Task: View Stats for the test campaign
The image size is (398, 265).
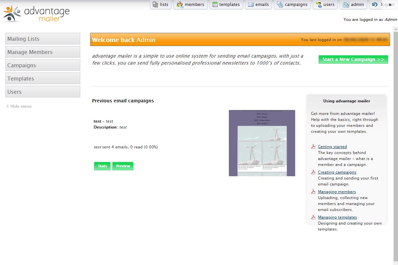Action: [102, 166]
